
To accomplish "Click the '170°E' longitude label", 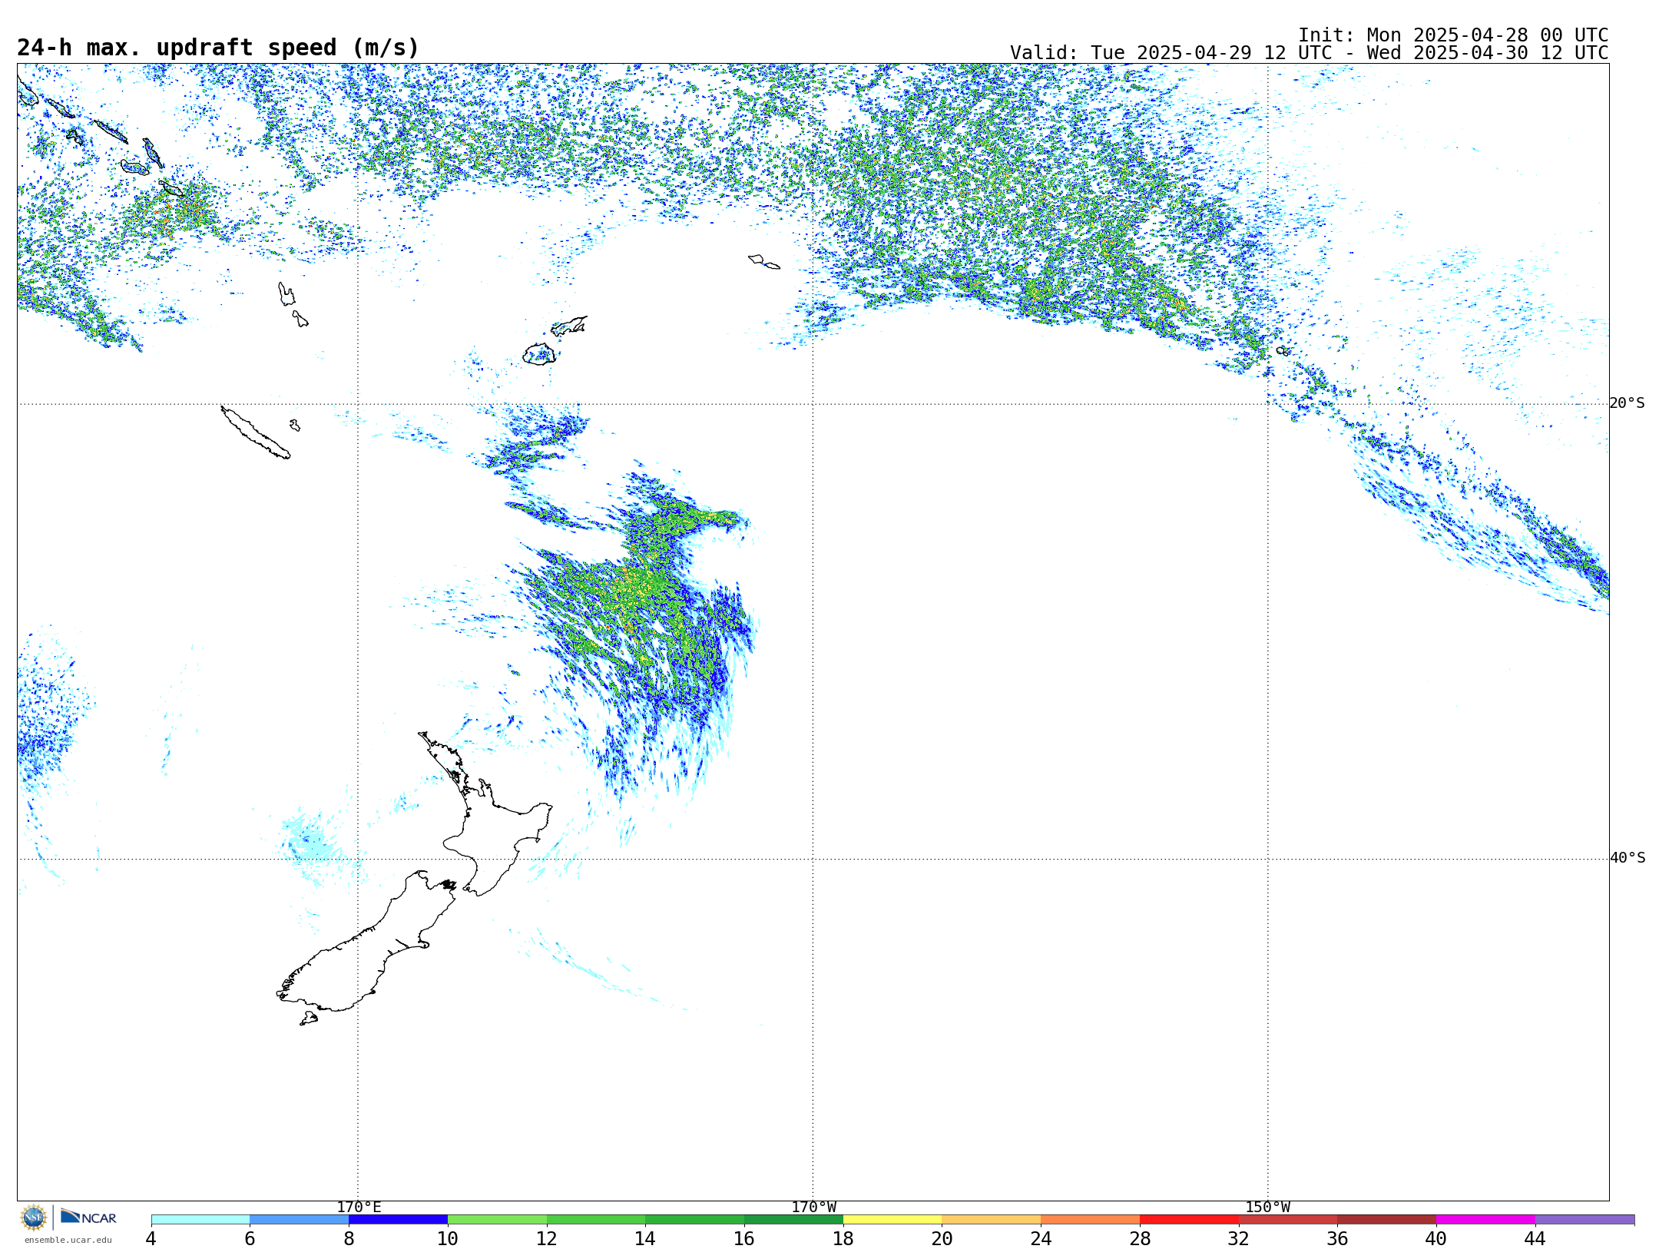I will click(359, 1207).
